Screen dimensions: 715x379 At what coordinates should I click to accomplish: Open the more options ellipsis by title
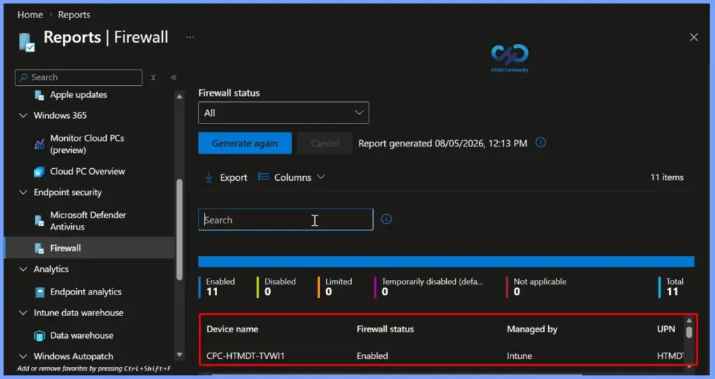190,37
